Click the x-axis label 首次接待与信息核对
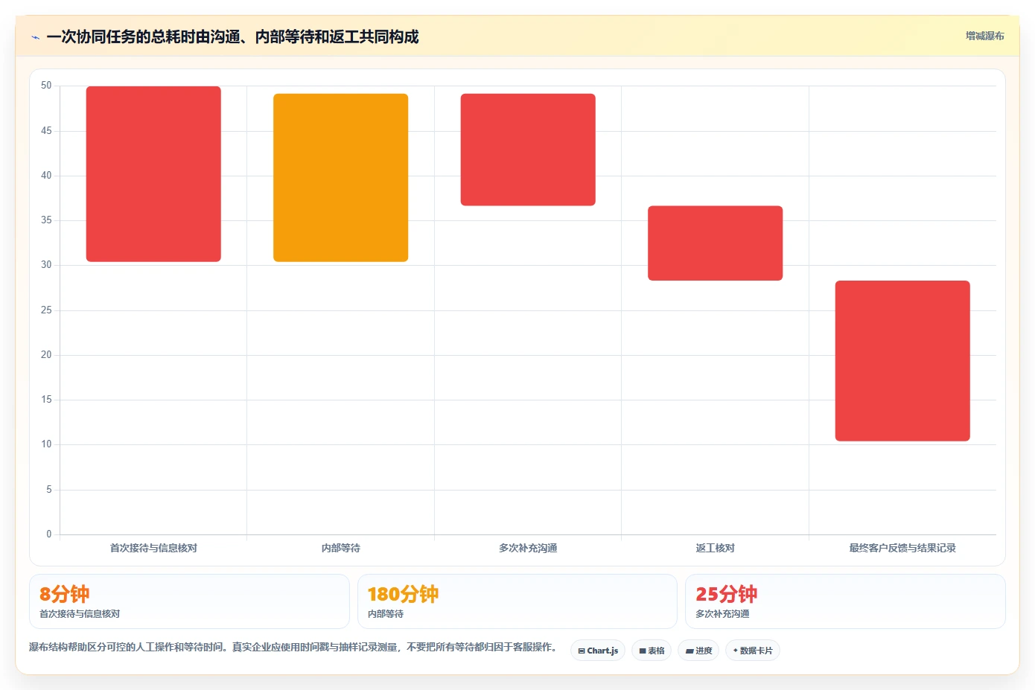The height and width of the screenshot is (690, 1035). pyautogui.click(x=153, y=548)
